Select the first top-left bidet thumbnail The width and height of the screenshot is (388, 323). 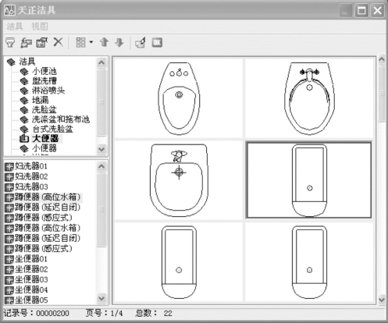[179, 98]
